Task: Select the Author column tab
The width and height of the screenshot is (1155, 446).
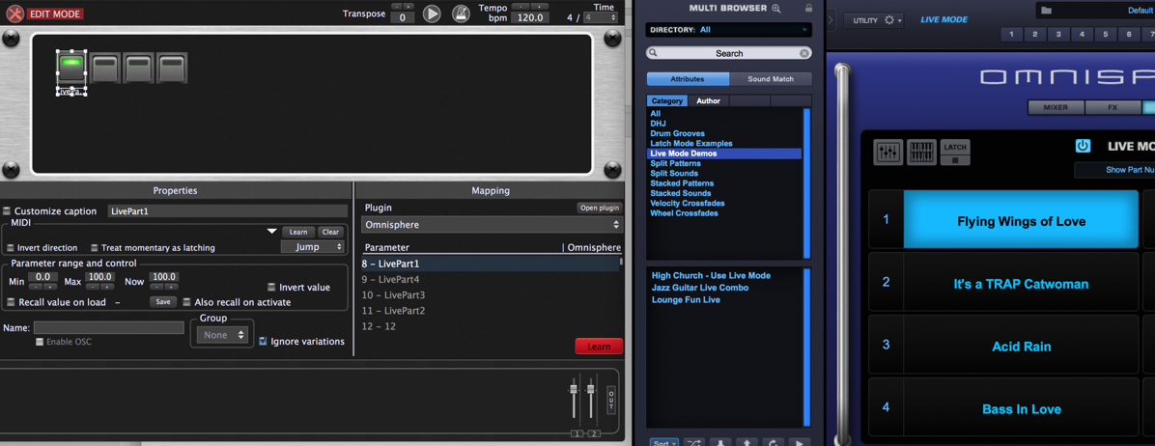Action: pyautogui.click(x=708, y=100)
